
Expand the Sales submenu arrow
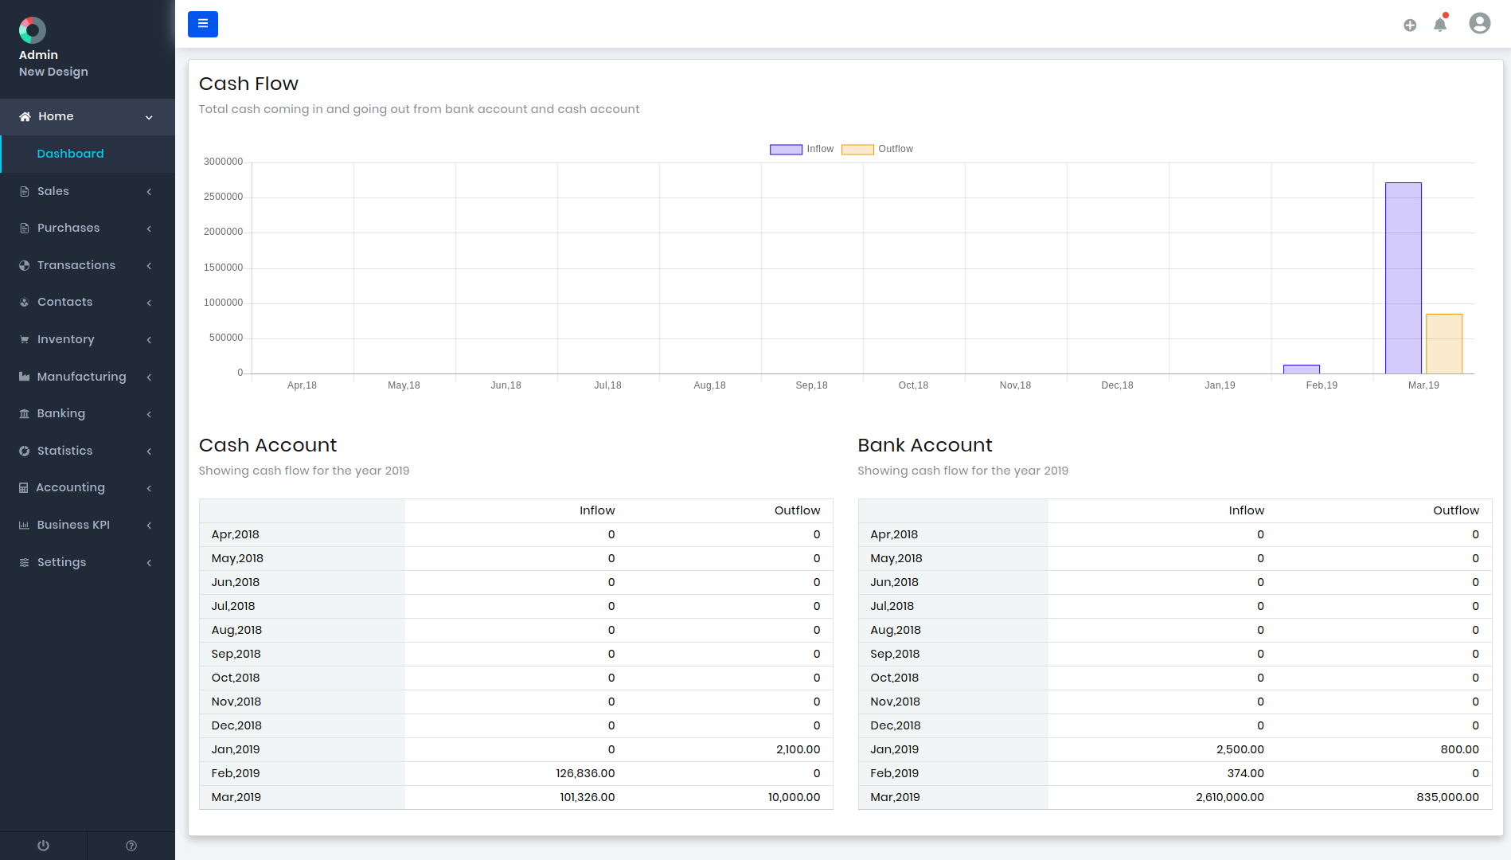coord(149,192)
